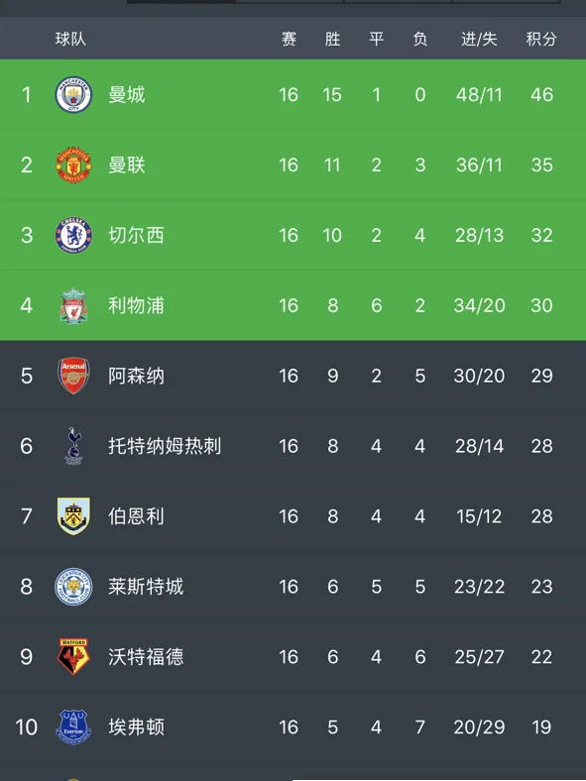Screen dimensions: 586x781
Task: Sort by 胜 wins column header
Action: [x=332, y=39]
